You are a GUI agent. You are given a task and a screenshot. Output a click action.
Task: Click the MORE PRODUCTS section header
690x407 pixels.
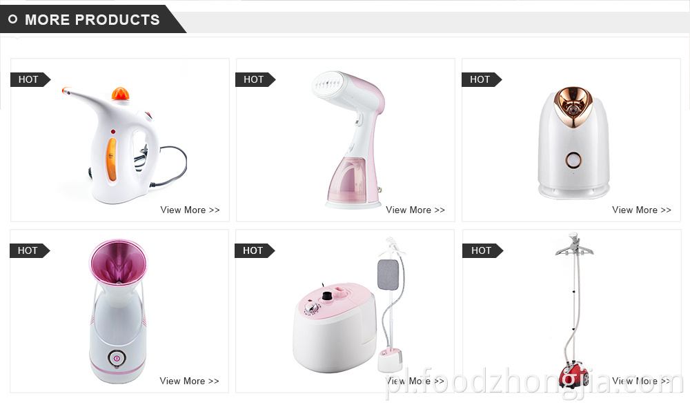coord(92,20)
